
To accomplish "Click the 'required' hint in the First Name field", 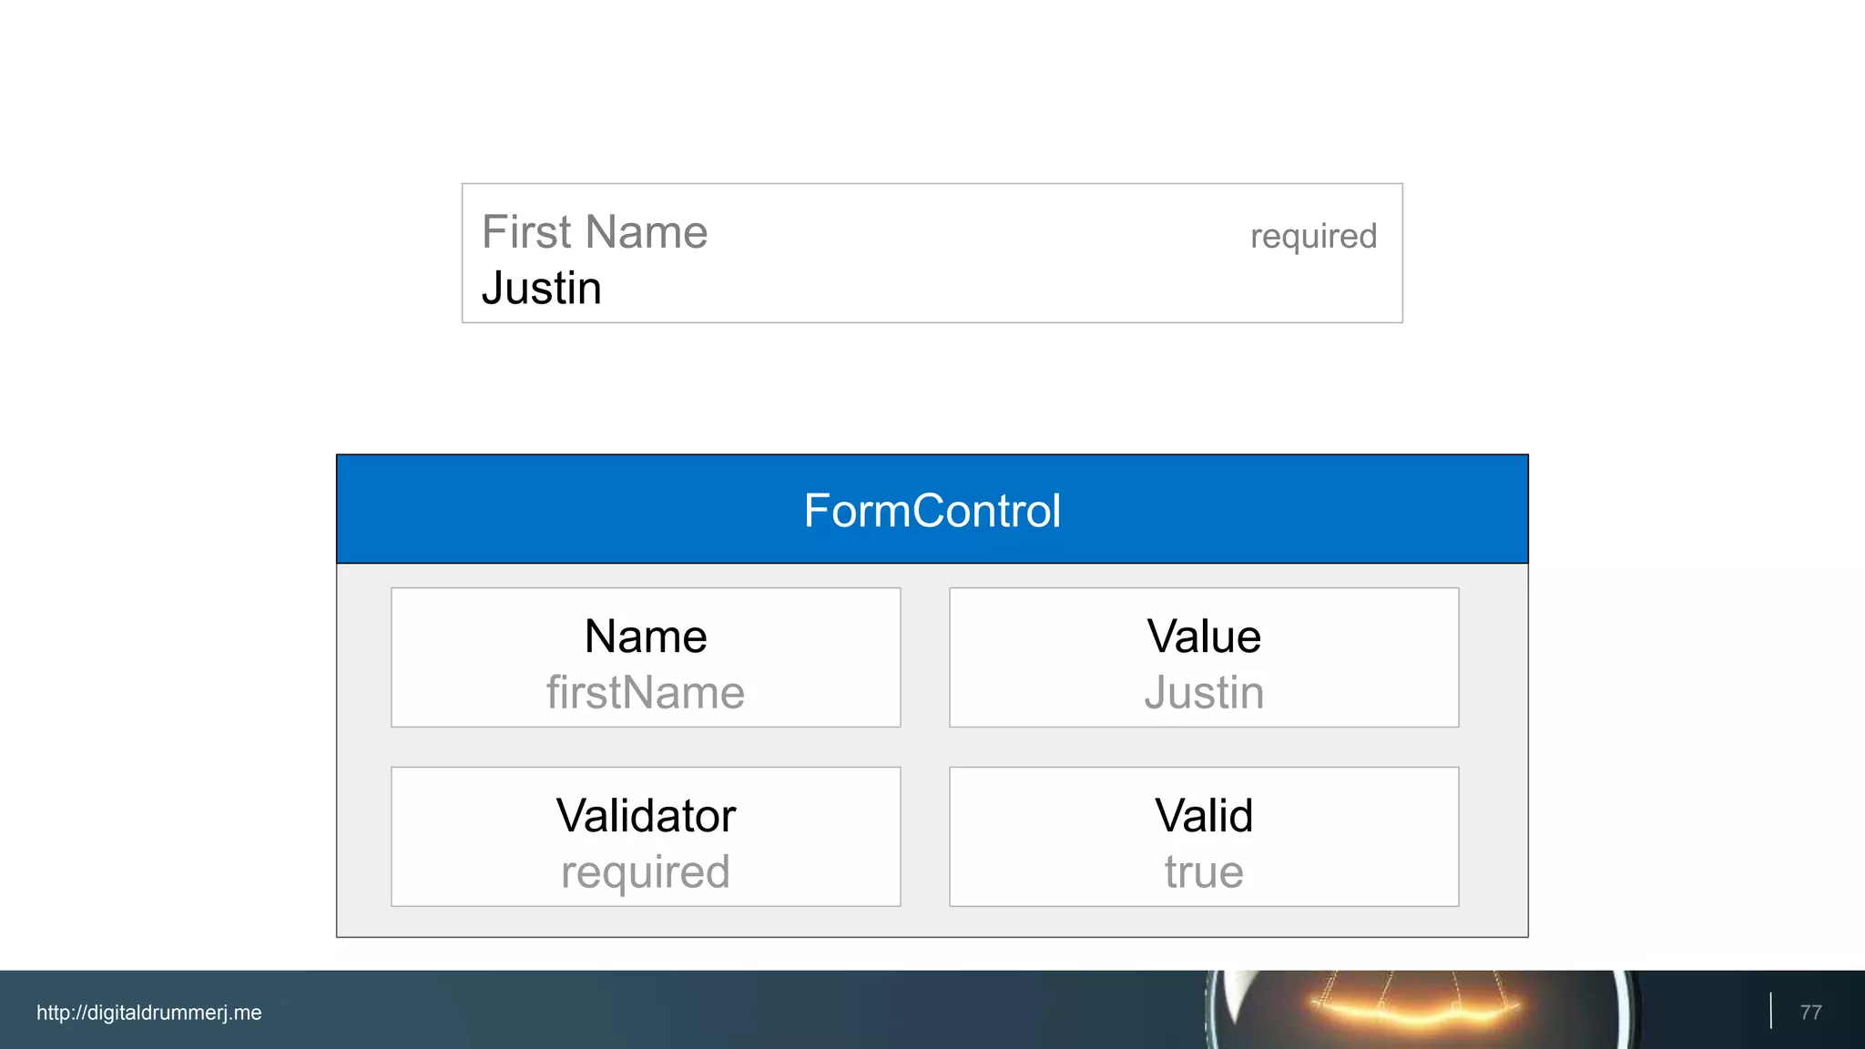I will [1313, 237].
